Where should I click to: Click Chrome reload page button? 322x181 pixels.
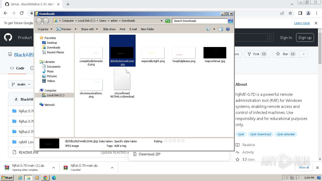coord(22,13)
